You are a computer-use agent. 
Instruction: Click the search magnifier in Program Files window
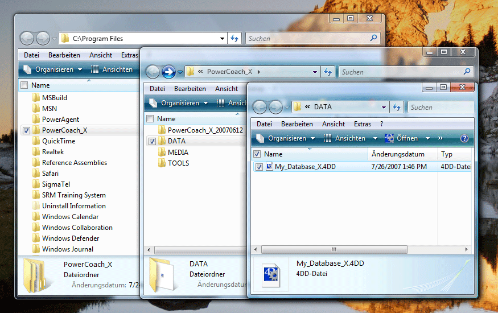tap(374, 38)
